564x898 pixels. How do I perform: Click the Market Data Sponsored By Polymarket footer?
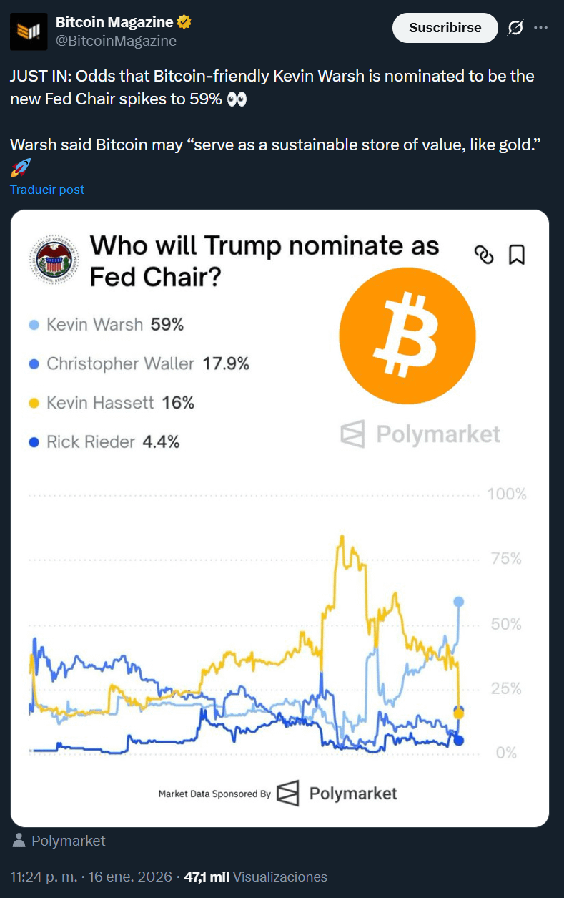pos(277,794)
